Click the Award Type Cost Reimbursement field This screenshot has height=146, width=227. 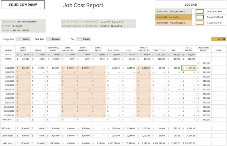click(x=23, y=22)
